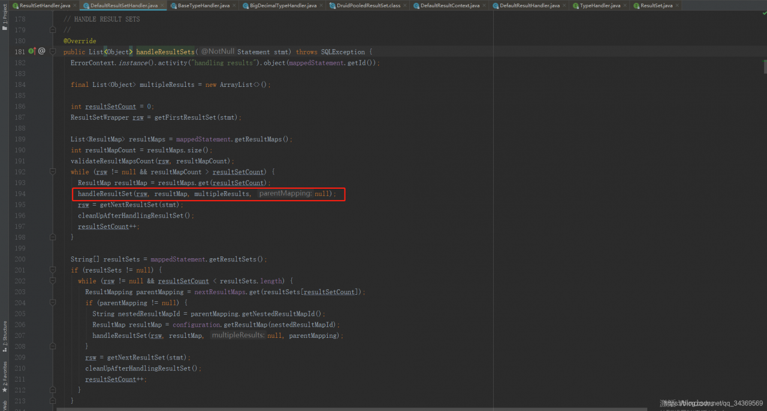Click the fold end marker at line 208
This screenshot has height=411, width=767.
[x=53, y=346]
